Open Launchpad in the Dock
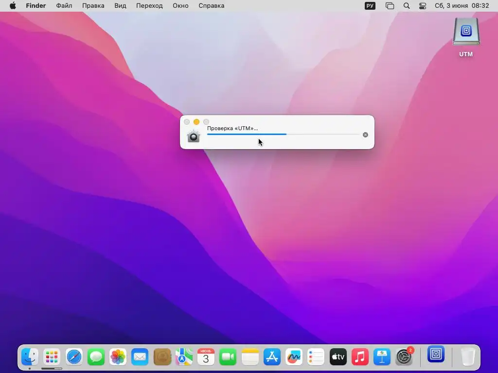The image size is (498, 373). [52, 357]
